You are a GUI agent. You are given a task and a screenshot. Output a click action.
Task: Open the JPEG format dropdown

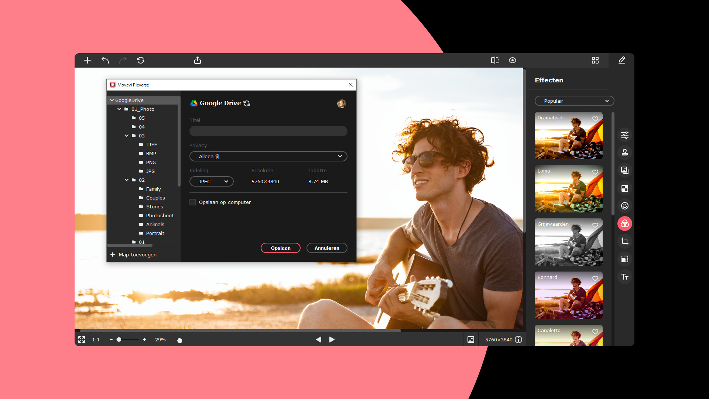pos(211,181)
